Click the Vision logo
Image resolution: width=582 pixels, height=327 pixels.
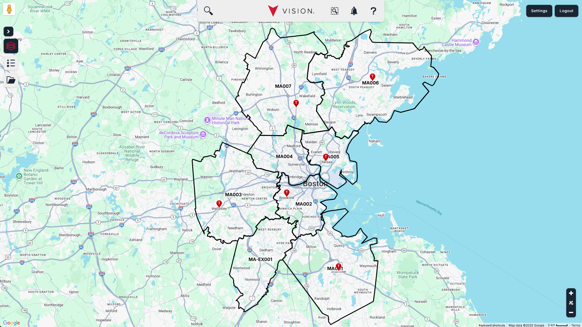pyautogui.click(x=291, y=11)
